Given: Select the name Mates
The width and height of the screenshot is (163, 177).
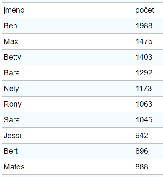Looking at the screenshot, I should point(14,167).
